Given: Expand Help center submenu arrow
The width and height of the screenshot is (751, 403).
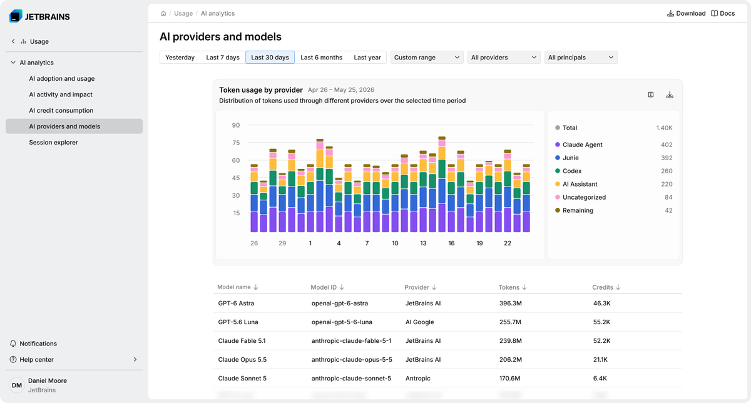Looking at the screenshot, I should [135, 359].
